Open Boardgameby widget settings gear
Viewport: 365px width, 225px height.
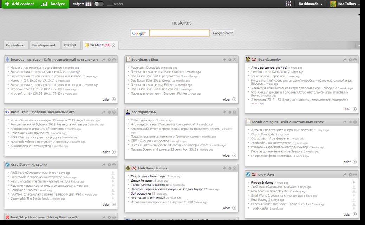tap(350, 60)
